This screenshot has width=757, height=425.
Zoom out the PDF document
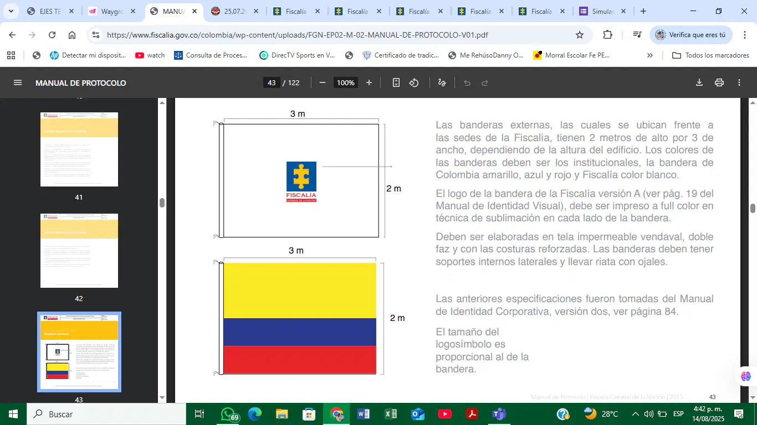click(323, 83)
